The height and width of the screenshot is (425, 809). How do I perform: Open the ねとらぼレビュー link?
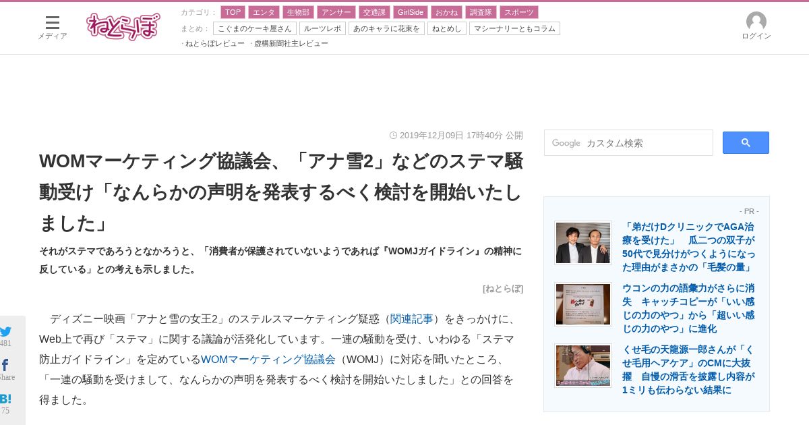pos(214,43)
